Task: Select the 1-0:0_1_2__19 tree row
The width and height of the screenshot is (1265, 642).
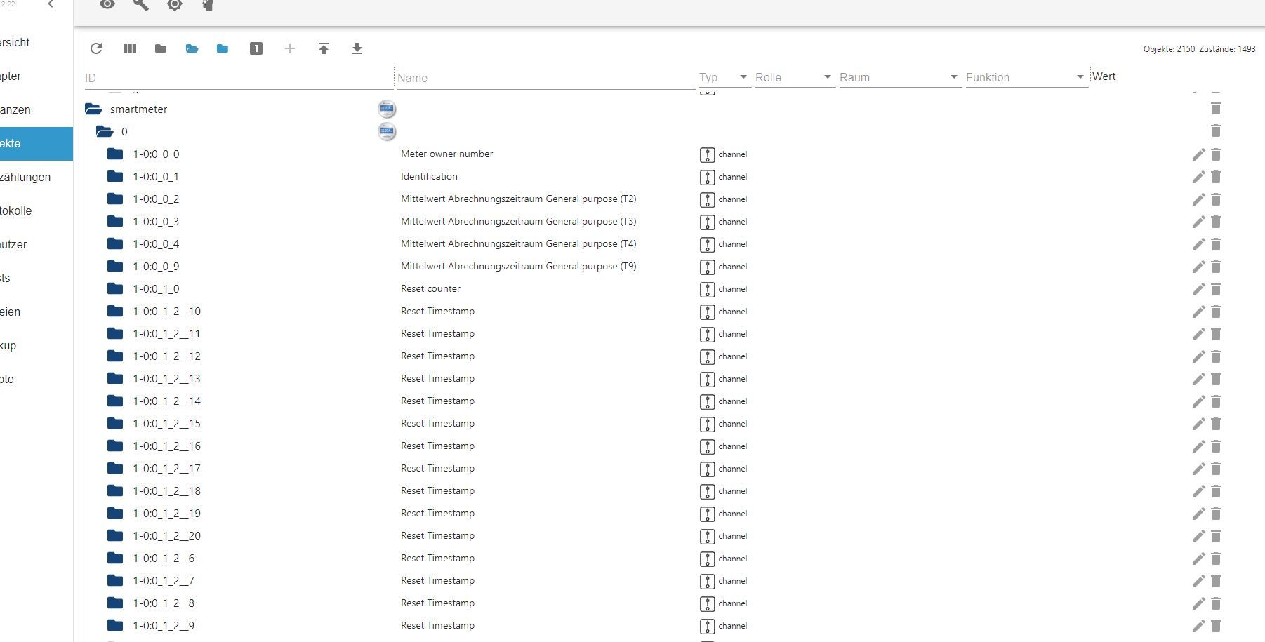Action: pos(654,513)
